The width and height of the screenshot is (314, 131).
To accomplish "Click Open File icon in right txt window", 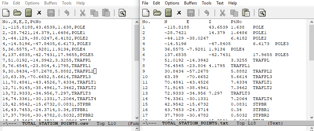I will click(x=157, y=13).
